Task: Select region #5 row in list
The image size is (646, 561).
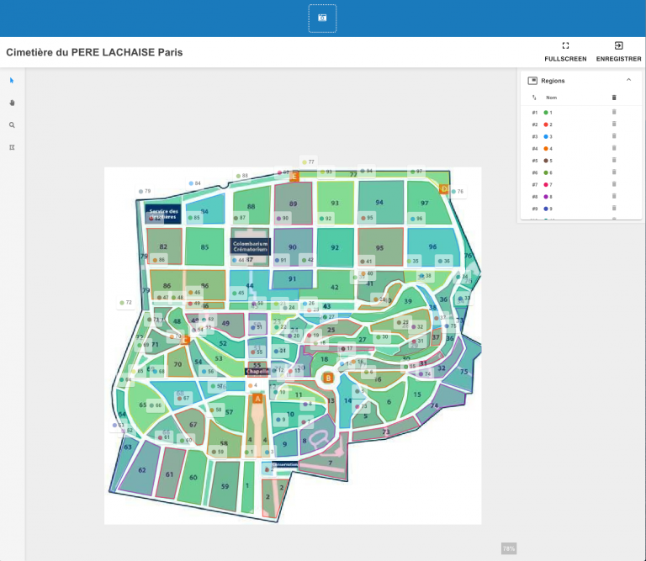Action: pos(572,160)
